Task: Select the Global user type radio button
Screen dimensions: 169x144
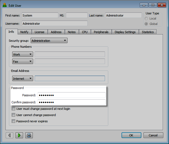Action: (x=146, y=24)
